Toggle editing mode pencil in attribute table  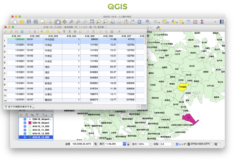6,32
